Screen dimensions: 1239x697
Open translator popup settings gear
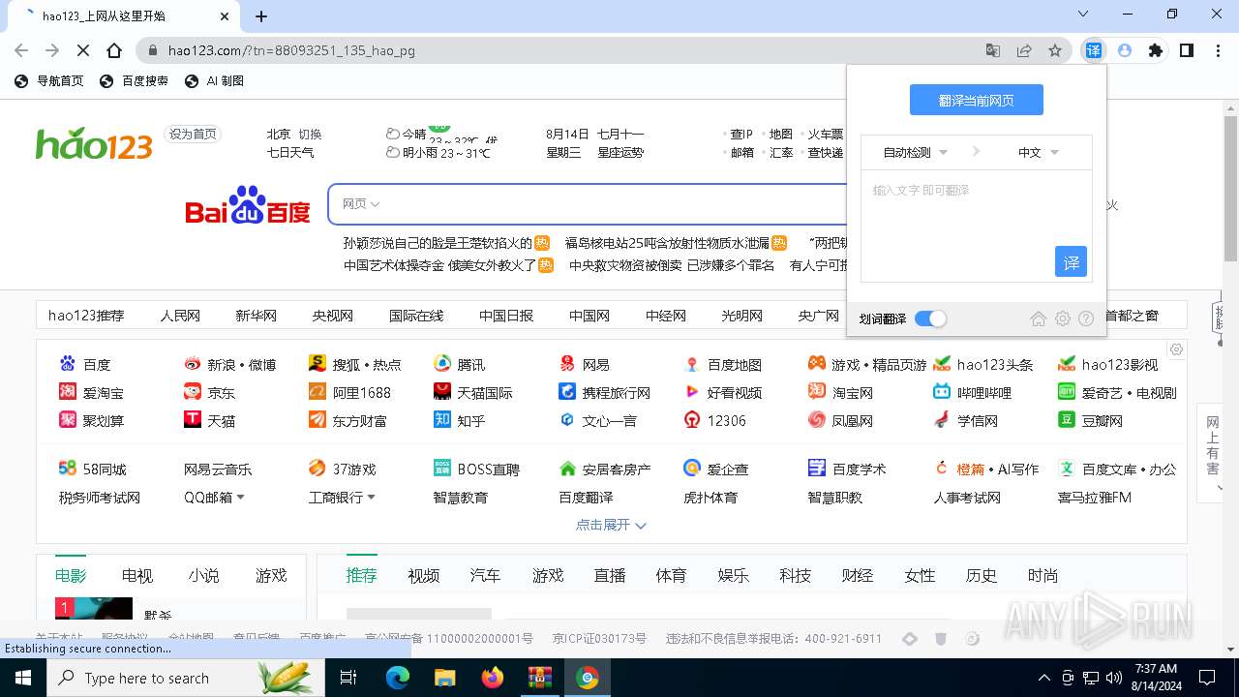pyautogui.click(x=1063, y=318)
